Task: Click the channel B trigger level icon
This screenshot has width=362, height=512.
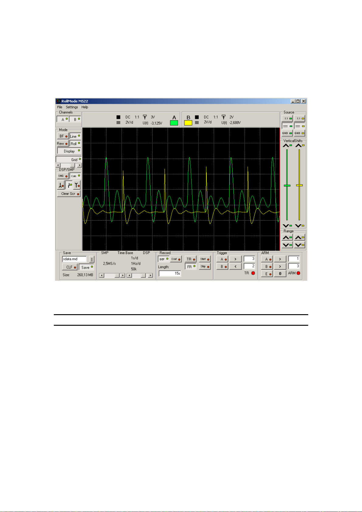Action: [x=224, y=117]
